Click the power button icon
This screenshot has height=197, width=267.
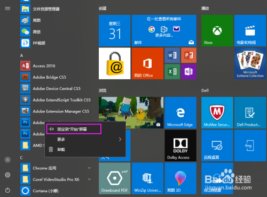(x=7, y=191)
